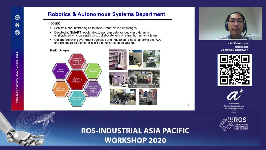Click the R&D Scope: heading

pyautogui.click(x=60, y=50)
